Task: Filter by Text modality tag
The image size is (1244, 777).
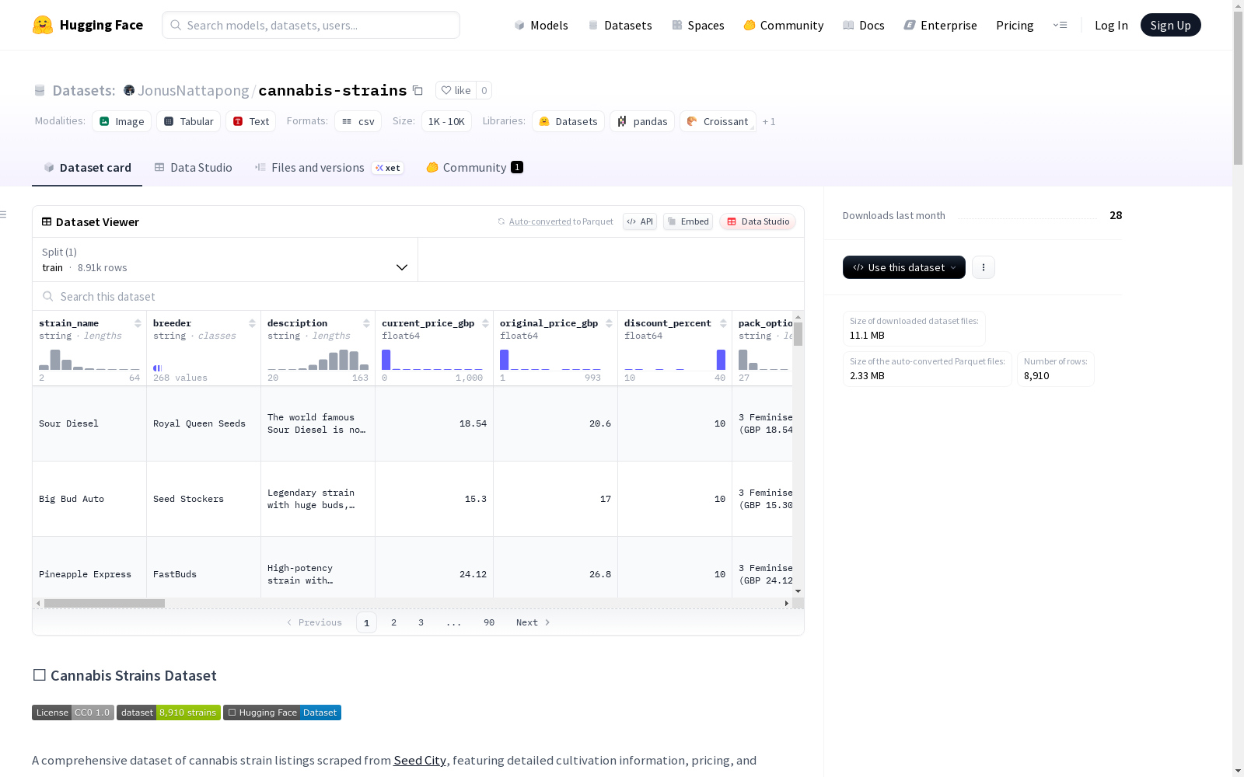Action: 251,121
